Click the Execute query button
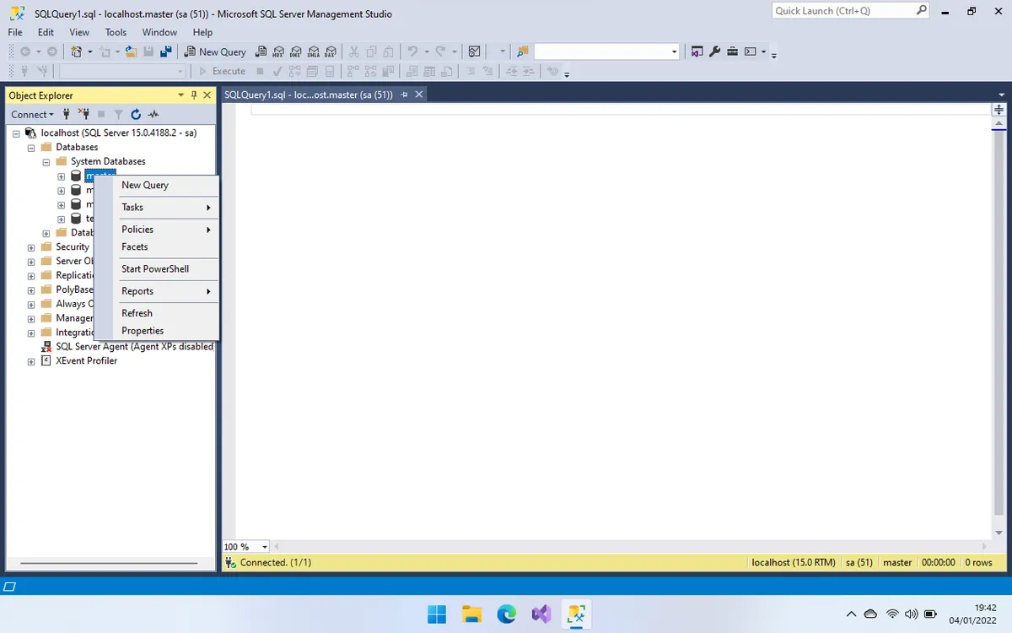The image size is (1012, 633). (x=222, y=71)
